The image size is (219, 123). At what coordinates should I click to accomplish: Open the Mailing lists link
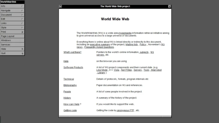pyautogui.click(x=132, y=44)
